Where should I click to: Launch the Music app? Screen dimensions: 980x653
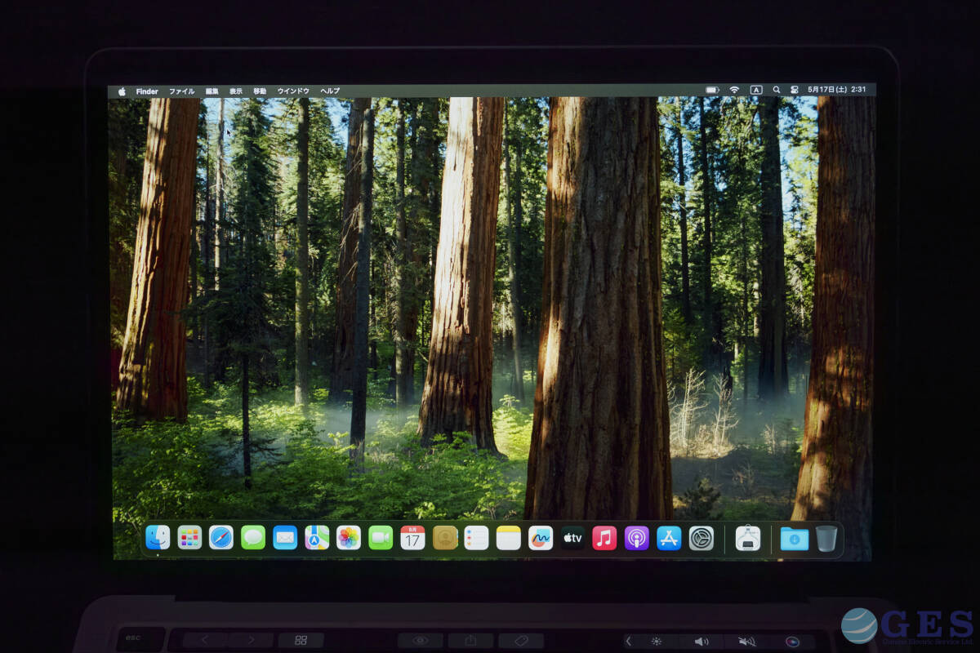[604, 537]
